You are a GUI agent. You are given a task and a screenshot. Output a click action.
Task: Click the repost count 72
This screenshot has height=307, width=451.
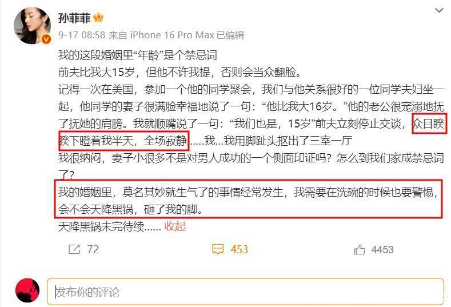[x=93, y=249]
